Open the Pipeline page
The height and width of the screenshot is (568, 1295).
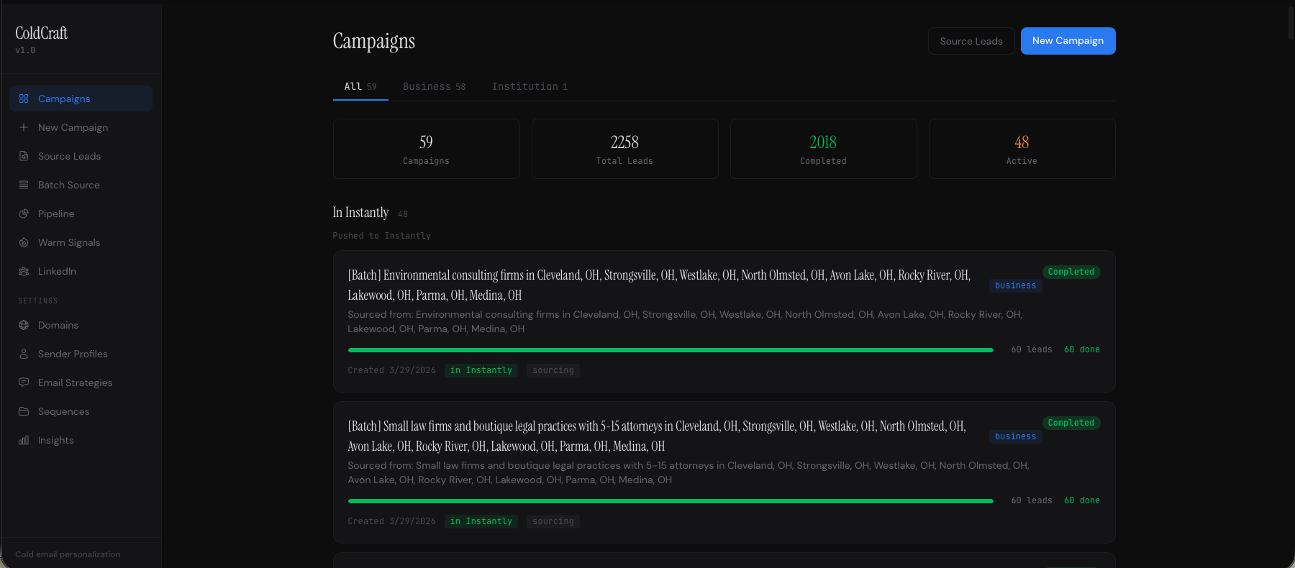tap(81, 214)
